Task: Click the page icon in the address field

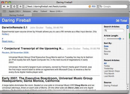Action: point(26,6)
